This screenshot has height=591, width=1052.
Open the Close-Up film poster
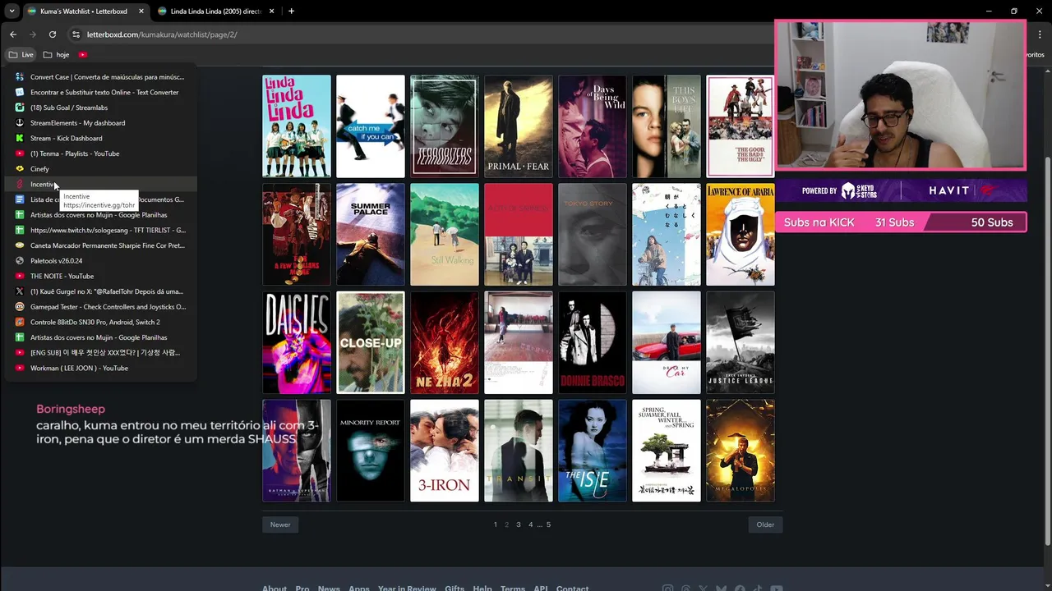(x=371, y=342)
